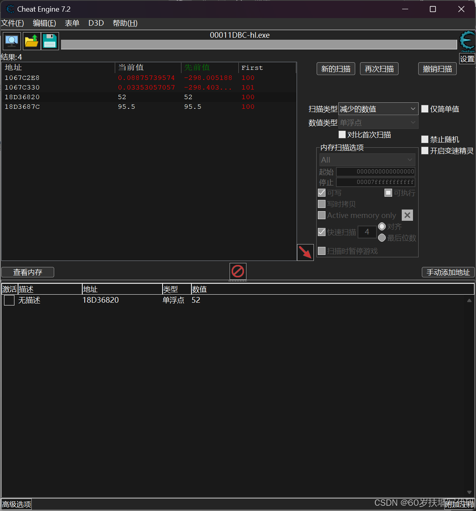
Task: Click the 手动添加地址 button
Action: coord(448,272)
